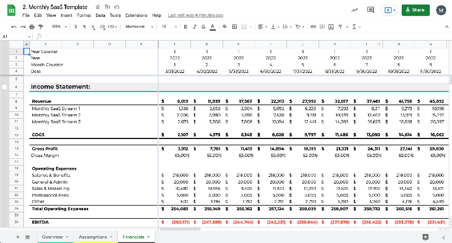Open the Extensions menu
Screen dimensions: 452x243
pyautogui.click(x=137, y=15)
